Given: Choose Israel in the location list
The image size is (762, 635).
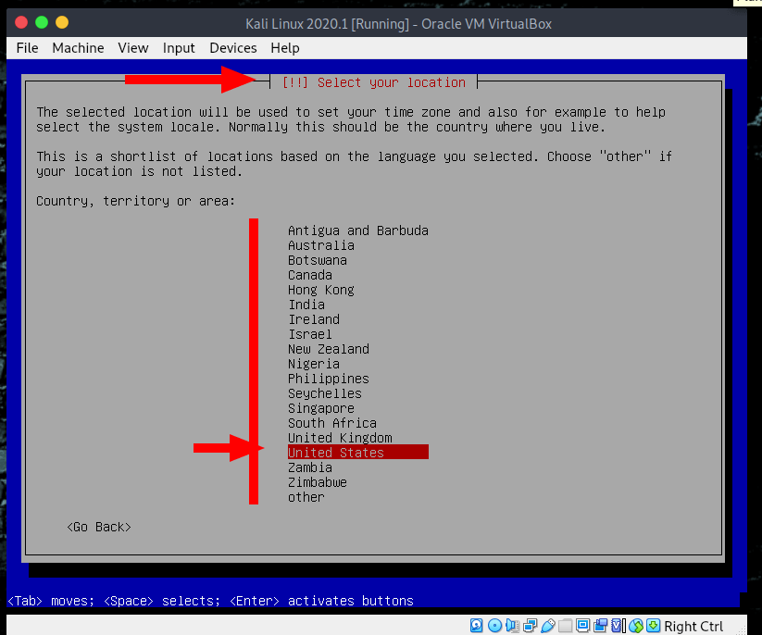Looking at the screenshot, I should (310, 334).
